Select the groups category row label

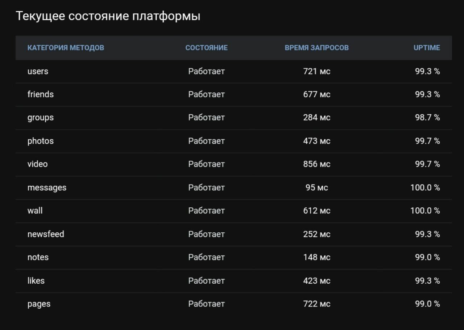[40, 118]
